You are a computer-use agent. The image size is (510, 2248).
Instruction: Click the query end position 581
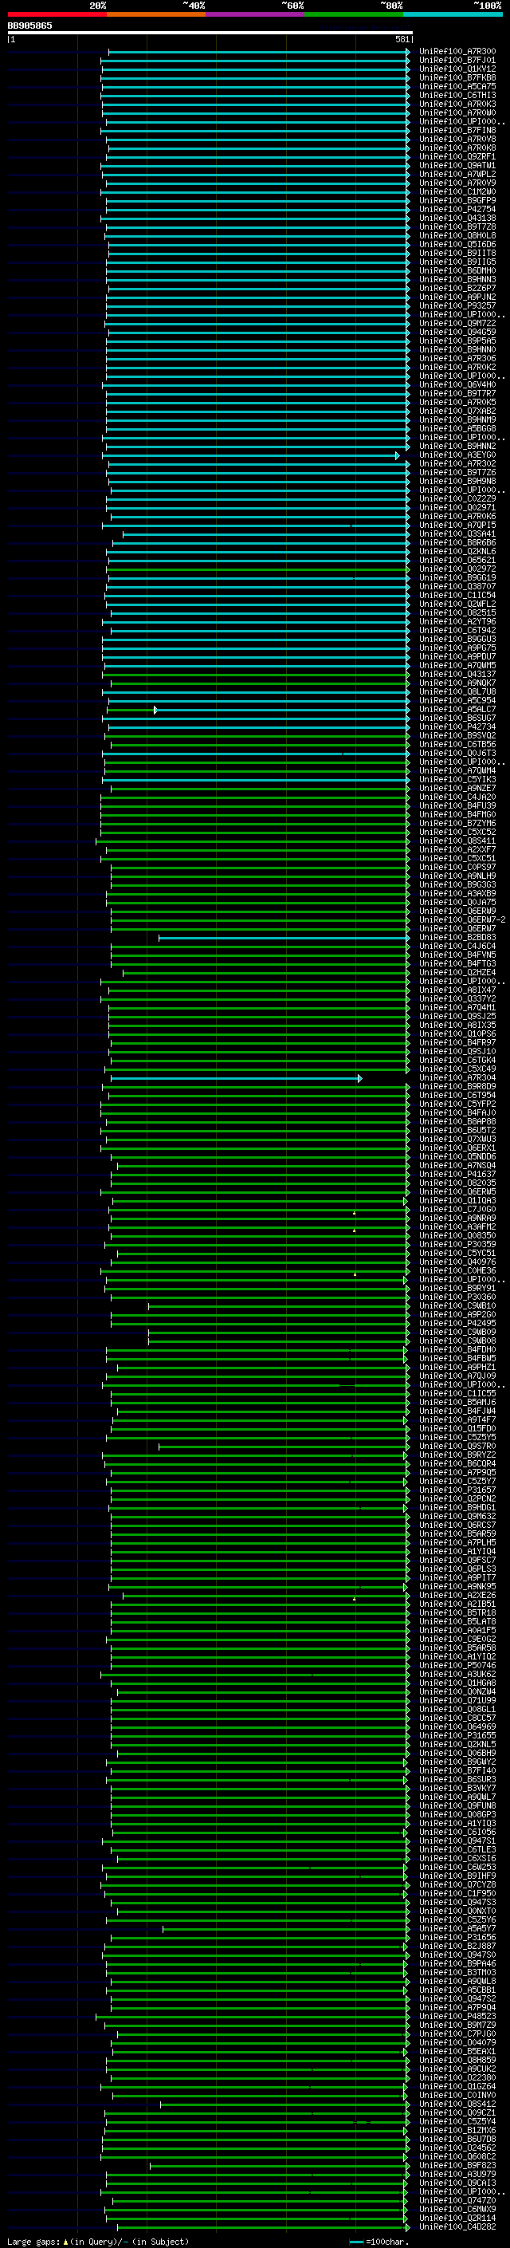pyautogui.click(x=402, y=39)
